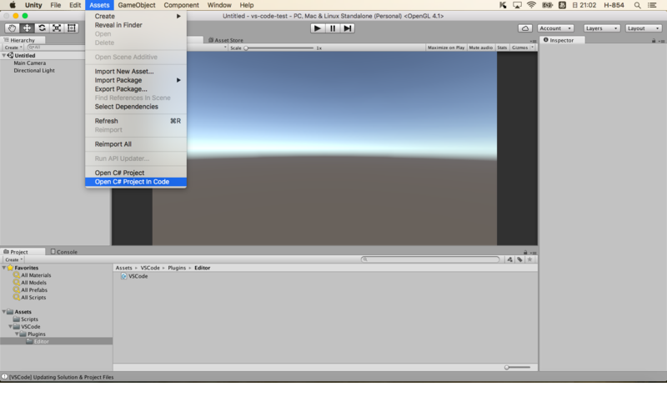667x417 pixels.
Task: Select All Prefabs favorite
Action: click(x=31, y=290)
